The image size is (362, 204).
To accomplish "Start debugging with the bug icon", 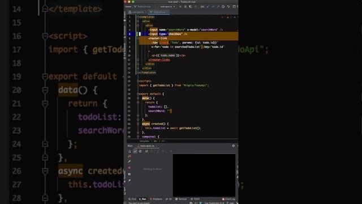I will (186, 7).
